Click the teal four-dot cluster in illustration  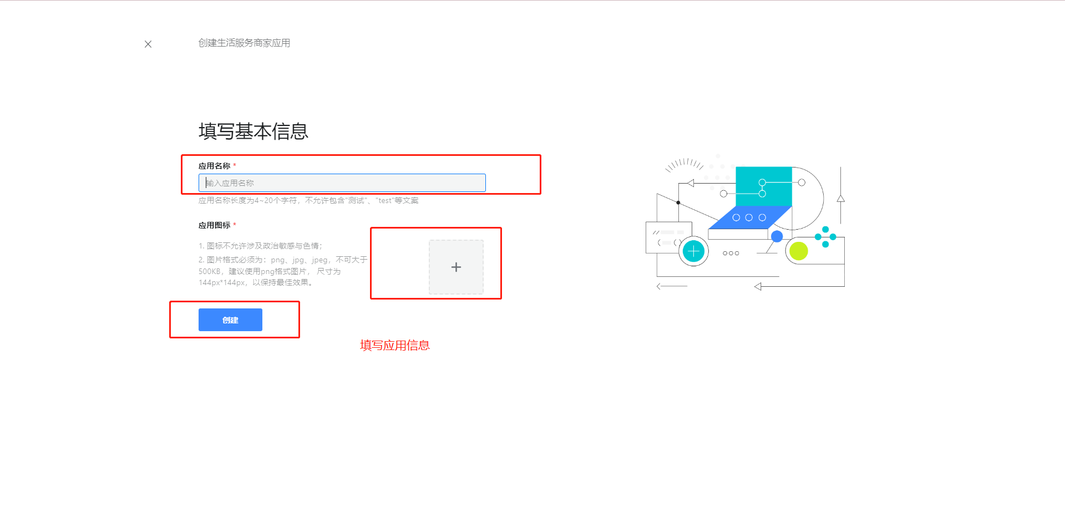(825, 237)
